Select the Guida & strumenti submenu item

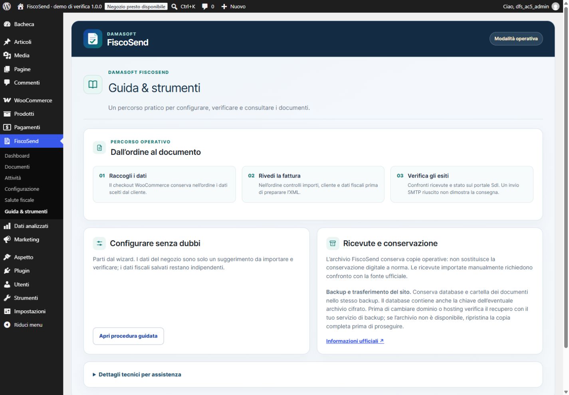[26, 211]
